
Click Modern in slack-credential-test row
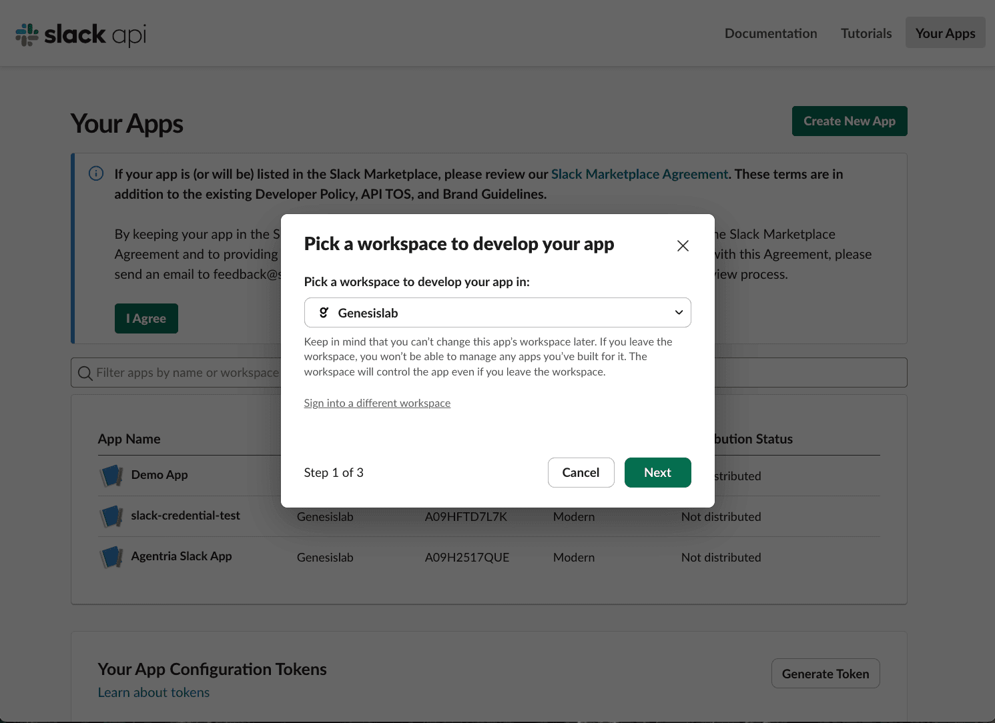[x=574, y=517]
